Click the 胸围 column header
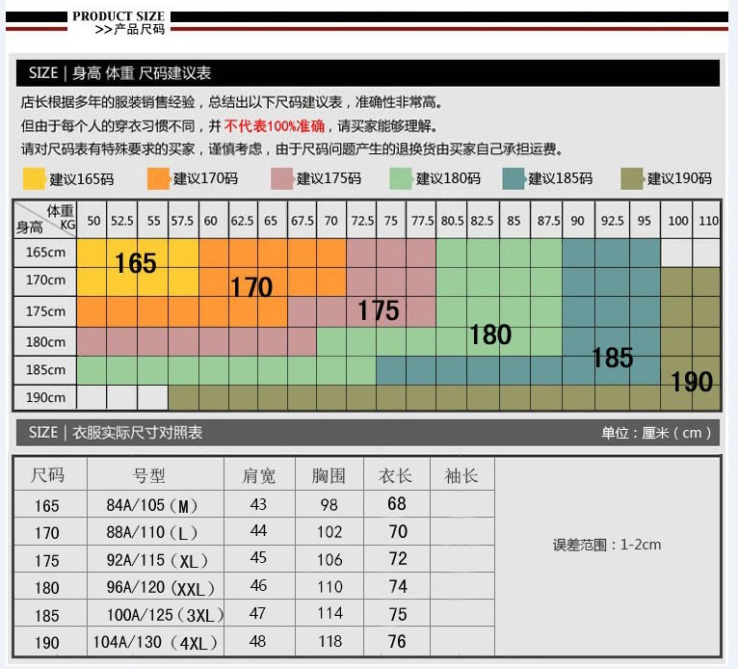 tap(329, 475)
